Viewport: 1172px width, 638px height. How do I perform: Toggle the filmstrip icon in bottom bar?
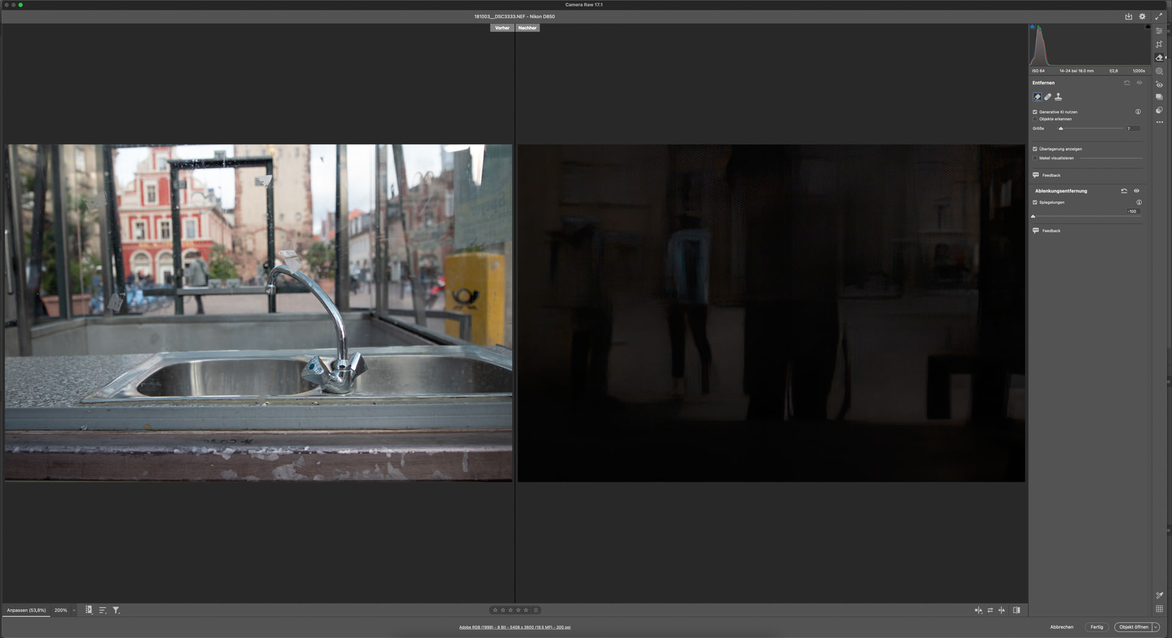pyautogui.click(x=89, y=610)
